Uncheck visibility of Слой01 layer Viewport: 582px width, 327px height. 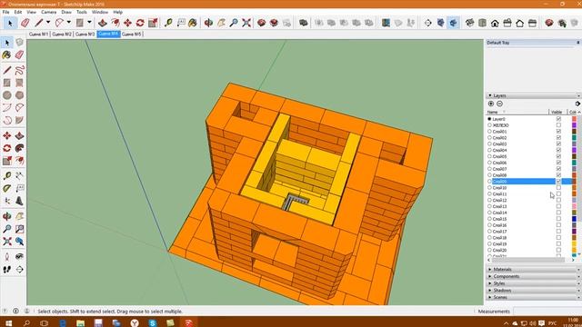click(x=558, y=132)
